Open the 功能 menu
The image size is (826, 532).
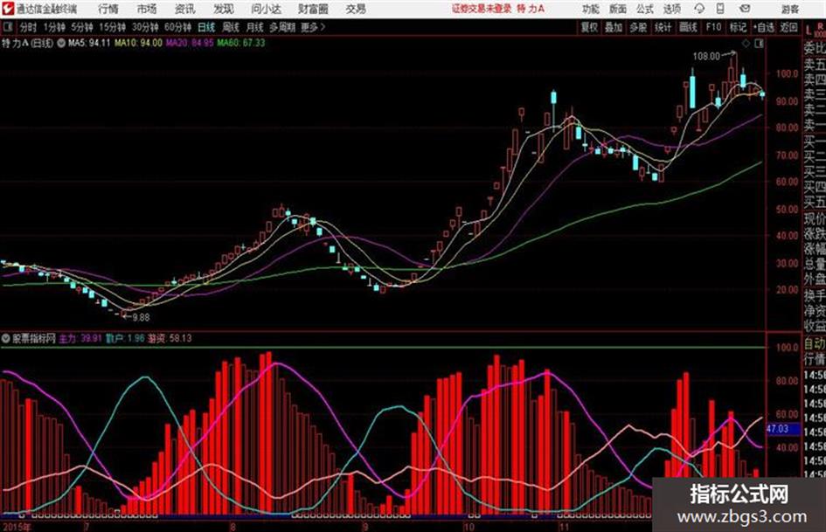[x=591, y=9]
